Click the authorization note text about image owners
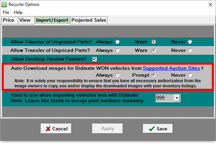 (107, 83)
